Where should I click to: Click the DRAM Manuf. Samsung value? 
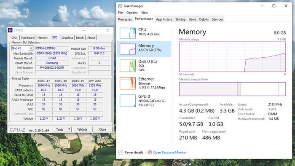pyautogui.click(x=52, y=63)
